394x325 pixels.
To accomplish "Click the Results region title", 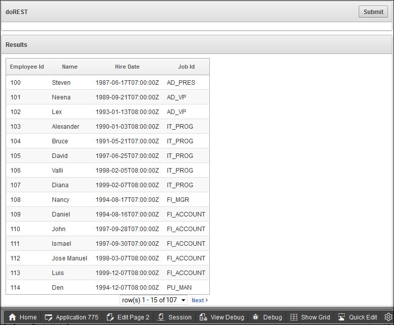I will point(16,45).
